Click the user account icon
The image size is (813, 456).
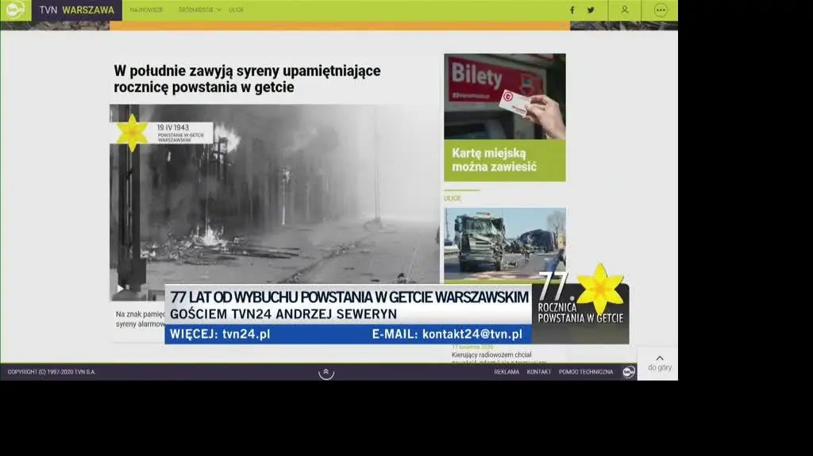[625, 10]
